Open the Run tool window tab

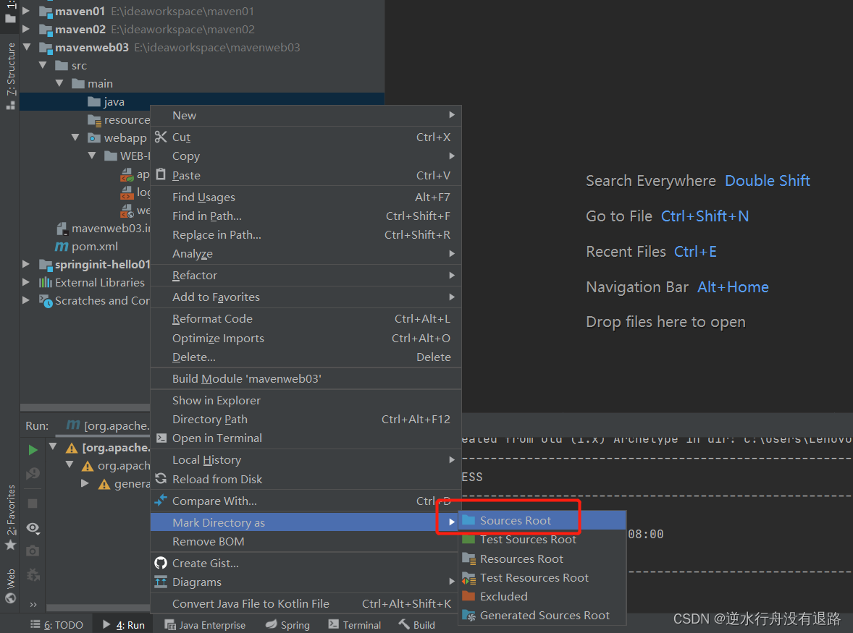click(x=124, y=625)
